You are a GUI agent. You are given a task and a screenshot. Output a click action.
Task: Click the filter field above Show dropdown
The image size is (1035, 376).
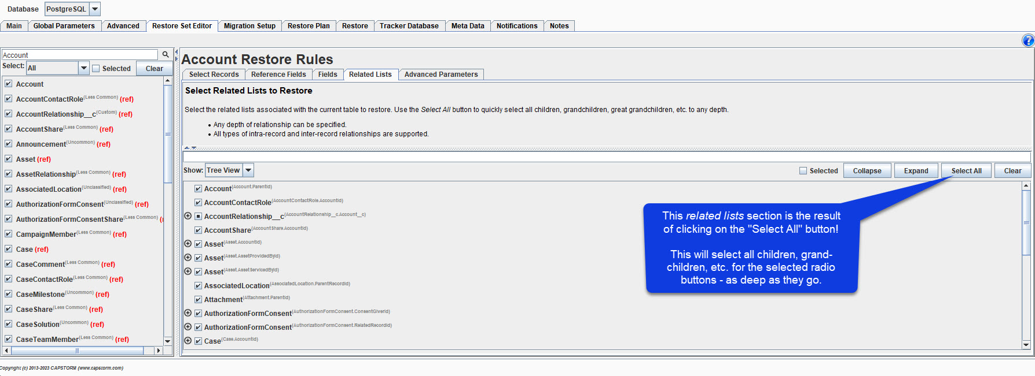click(607, 157)
